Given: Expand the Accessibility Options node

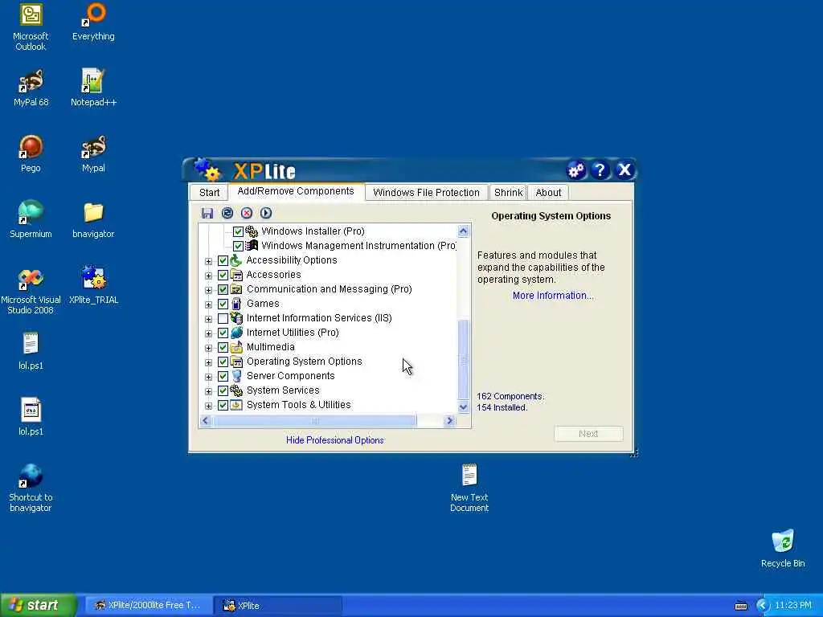Looking at the screenshot, I should tap(208, 261).
